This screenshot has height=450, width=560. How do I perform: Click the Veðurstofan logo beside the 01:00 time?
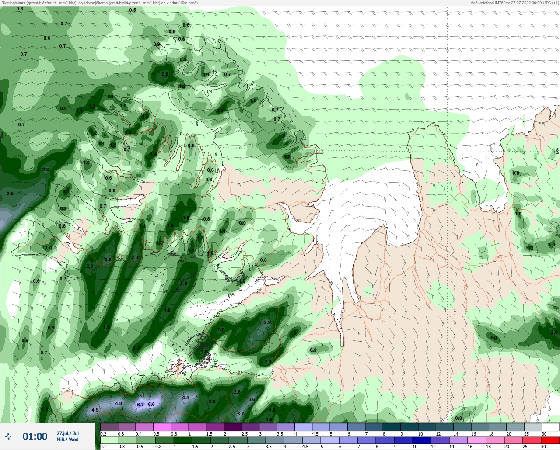click(x=8, y=436)
